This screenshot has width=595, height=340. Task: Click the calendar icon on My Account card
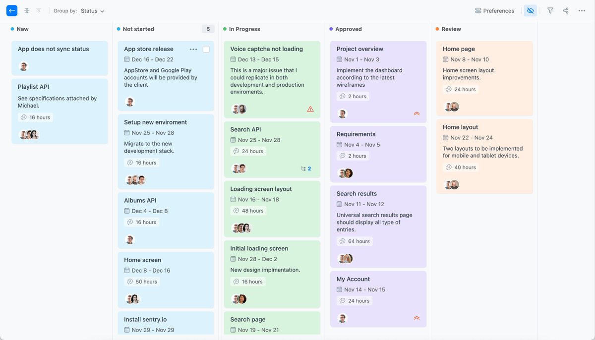click(340, 290)
